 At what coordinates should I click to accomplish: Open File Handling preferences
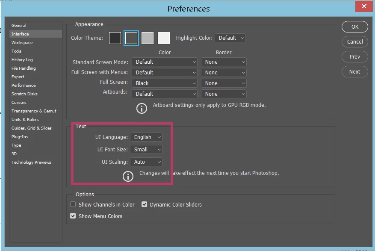coord(35,68)
